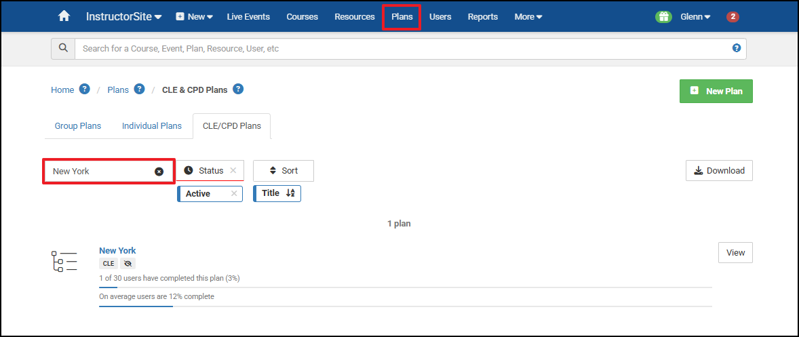Open help icon beside Plans breadcrumb
The image size is (799, 337).
tap(139, 89)
